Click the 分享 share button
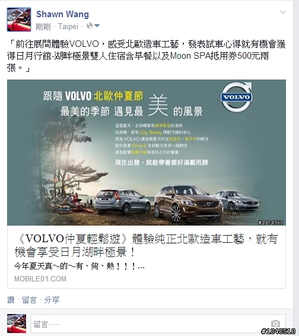The image size is (299, 336). pos(52,300)
